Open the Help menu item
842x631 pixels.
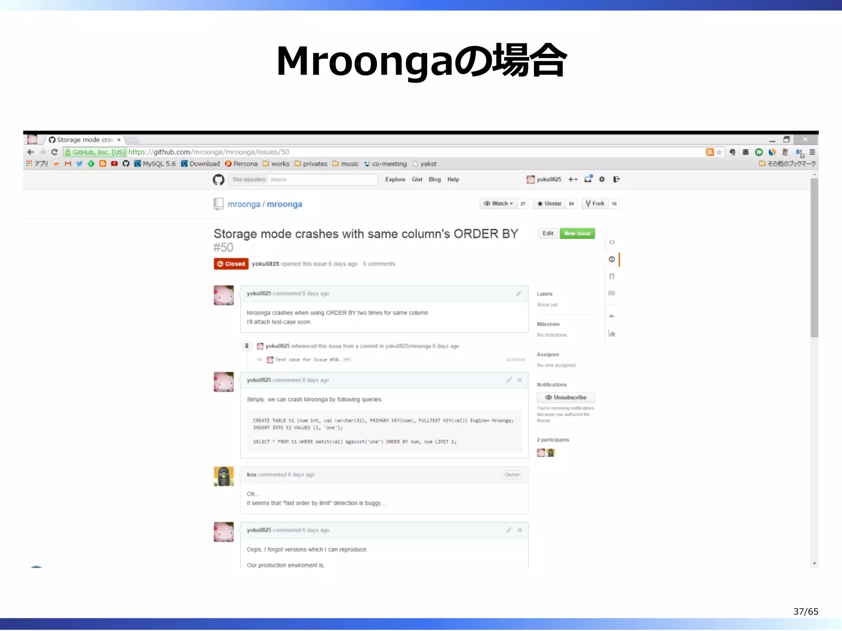point(453,180)
